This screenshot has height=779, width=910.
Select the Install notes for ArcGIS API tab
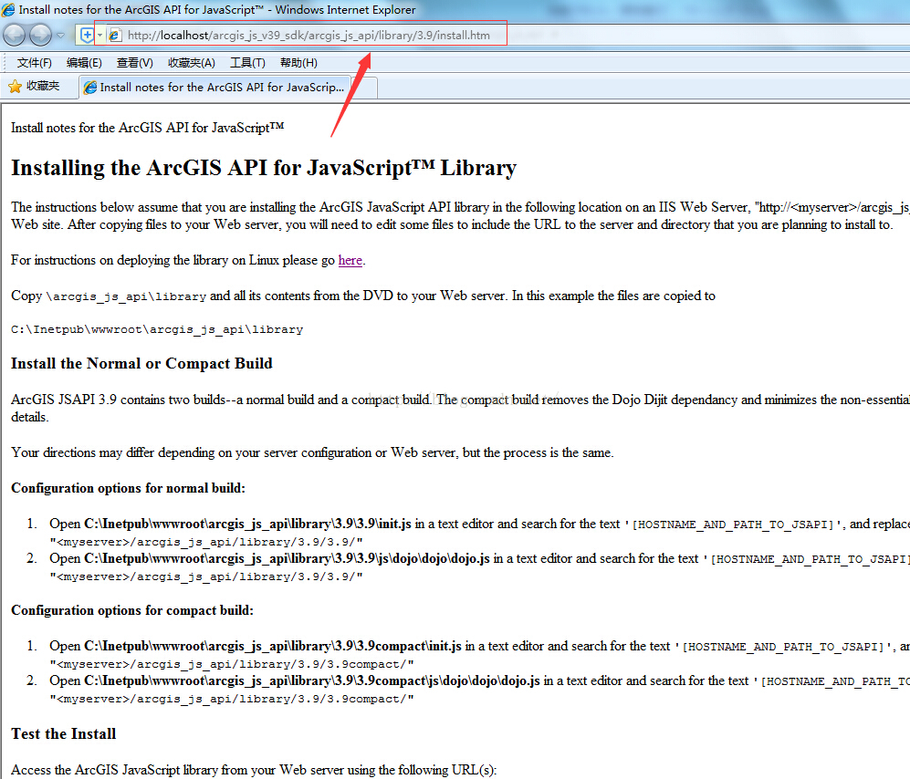pyautogui.click(x=214, y=87)
